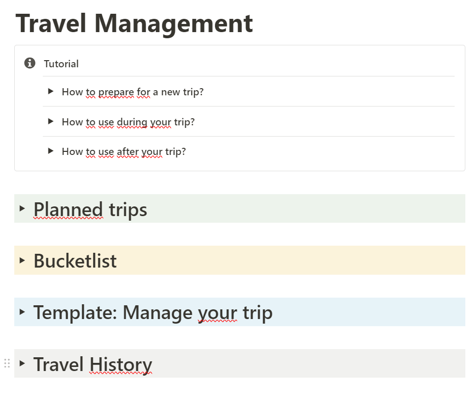Click the Bucketlist heading text

(x=75, y=261)
